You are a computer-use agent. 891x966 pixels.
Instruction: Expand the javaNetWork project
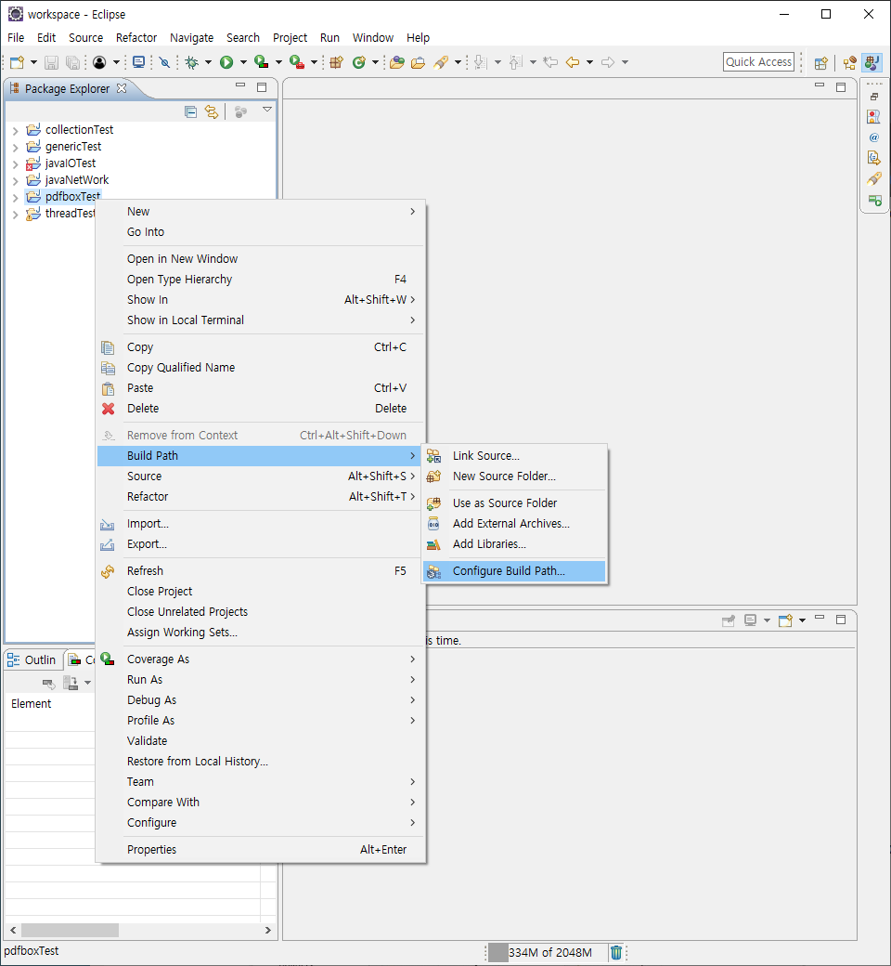[x=16, y=180]
